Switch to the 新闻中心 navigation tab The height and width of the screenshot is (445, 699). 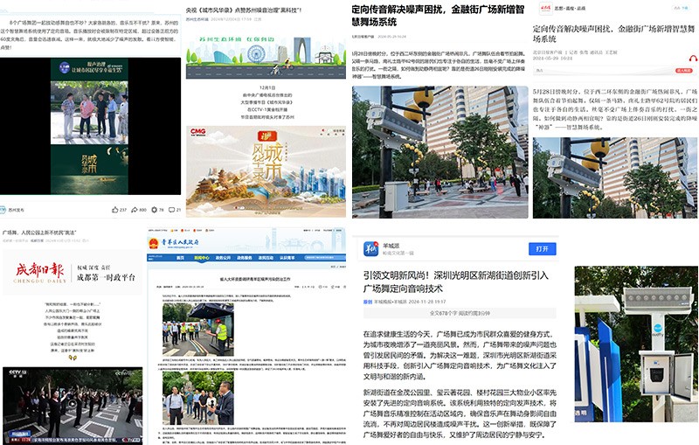pyautogui.click(x=202, y=258)
